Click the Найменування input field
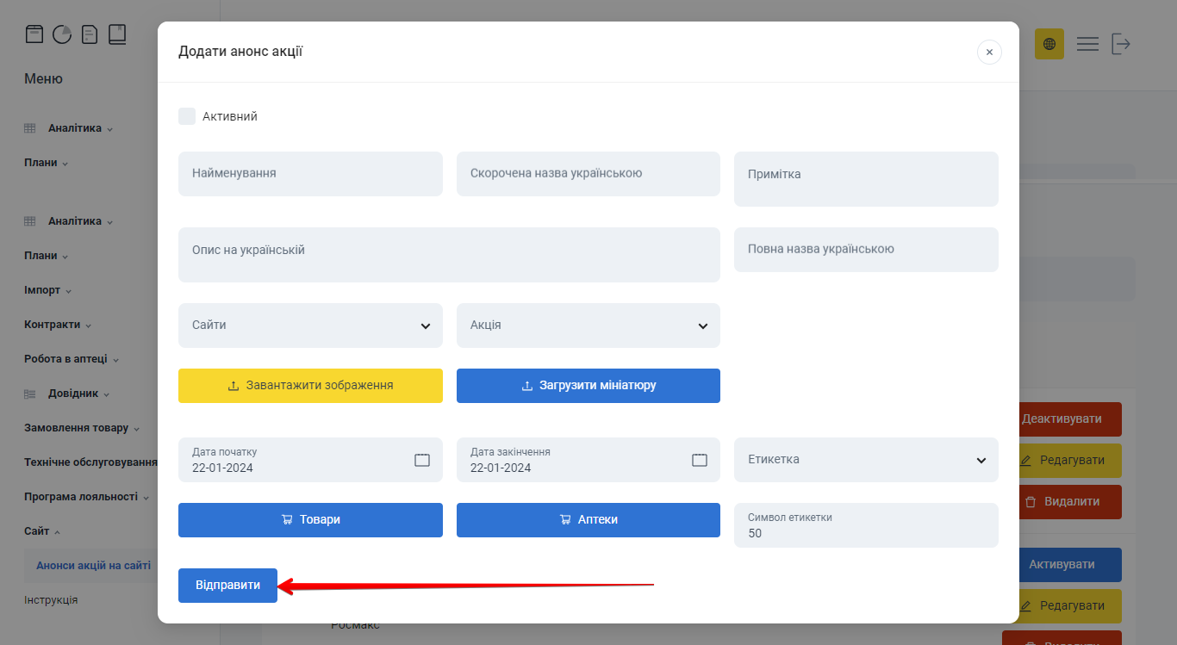The width and height of the screenshot is (1177, 645). tap(310, 173)
